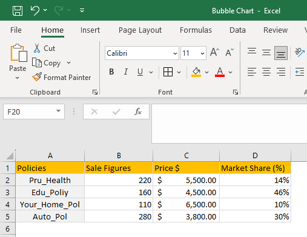Open Customize Quick Access Toolbar menu
The image size is (307, 237).
pyautogui.click(x=82, y=10)
